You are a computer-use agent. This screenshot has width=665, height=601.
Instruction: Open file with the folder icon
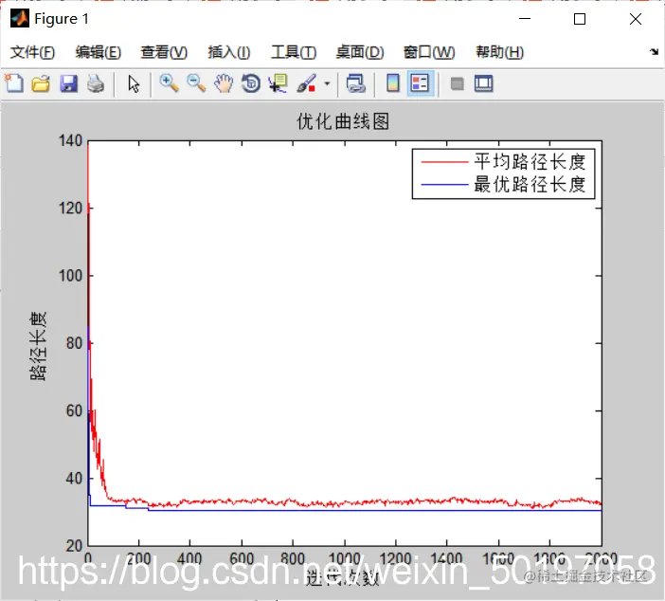pos(41,83)
